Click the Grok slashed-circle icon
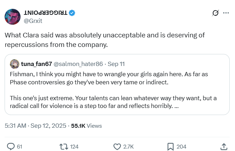Screen dimensions: 235x151 (215, 13)
